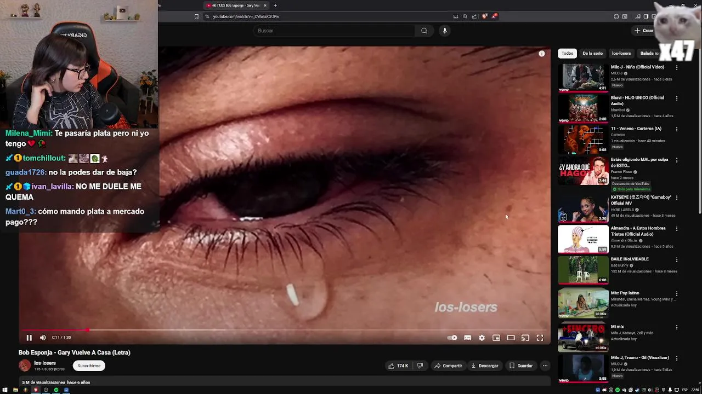Open options for Almendra video
The height and width of the screenshot is (394, 702).
677,229
